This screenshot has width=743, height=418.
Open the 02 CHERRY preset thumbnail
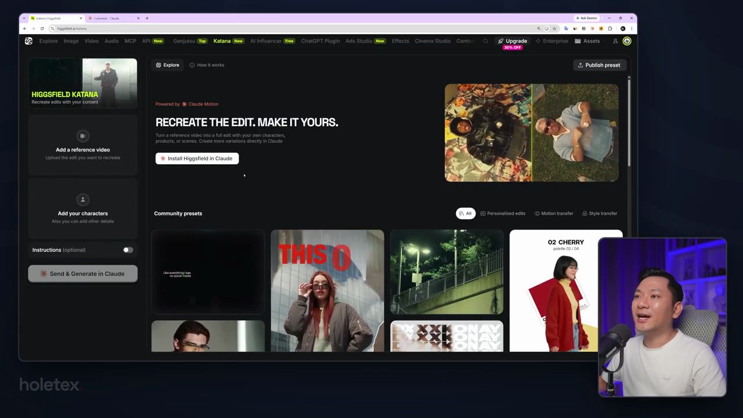pyautogui.click(x=566, y=291)
